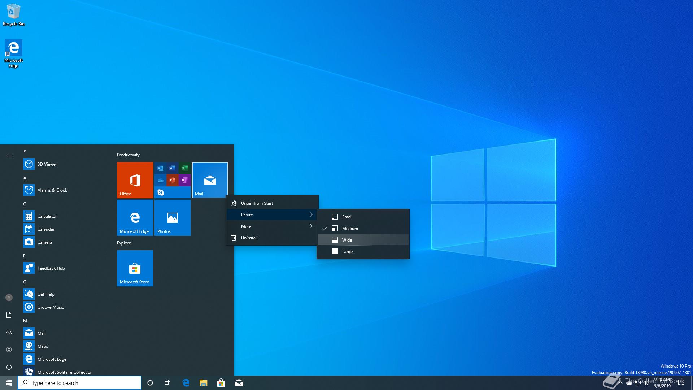The width and height of the screenshot is (693, 390).
Task: Click the letter A section header
Action: (x=25, y=178)
